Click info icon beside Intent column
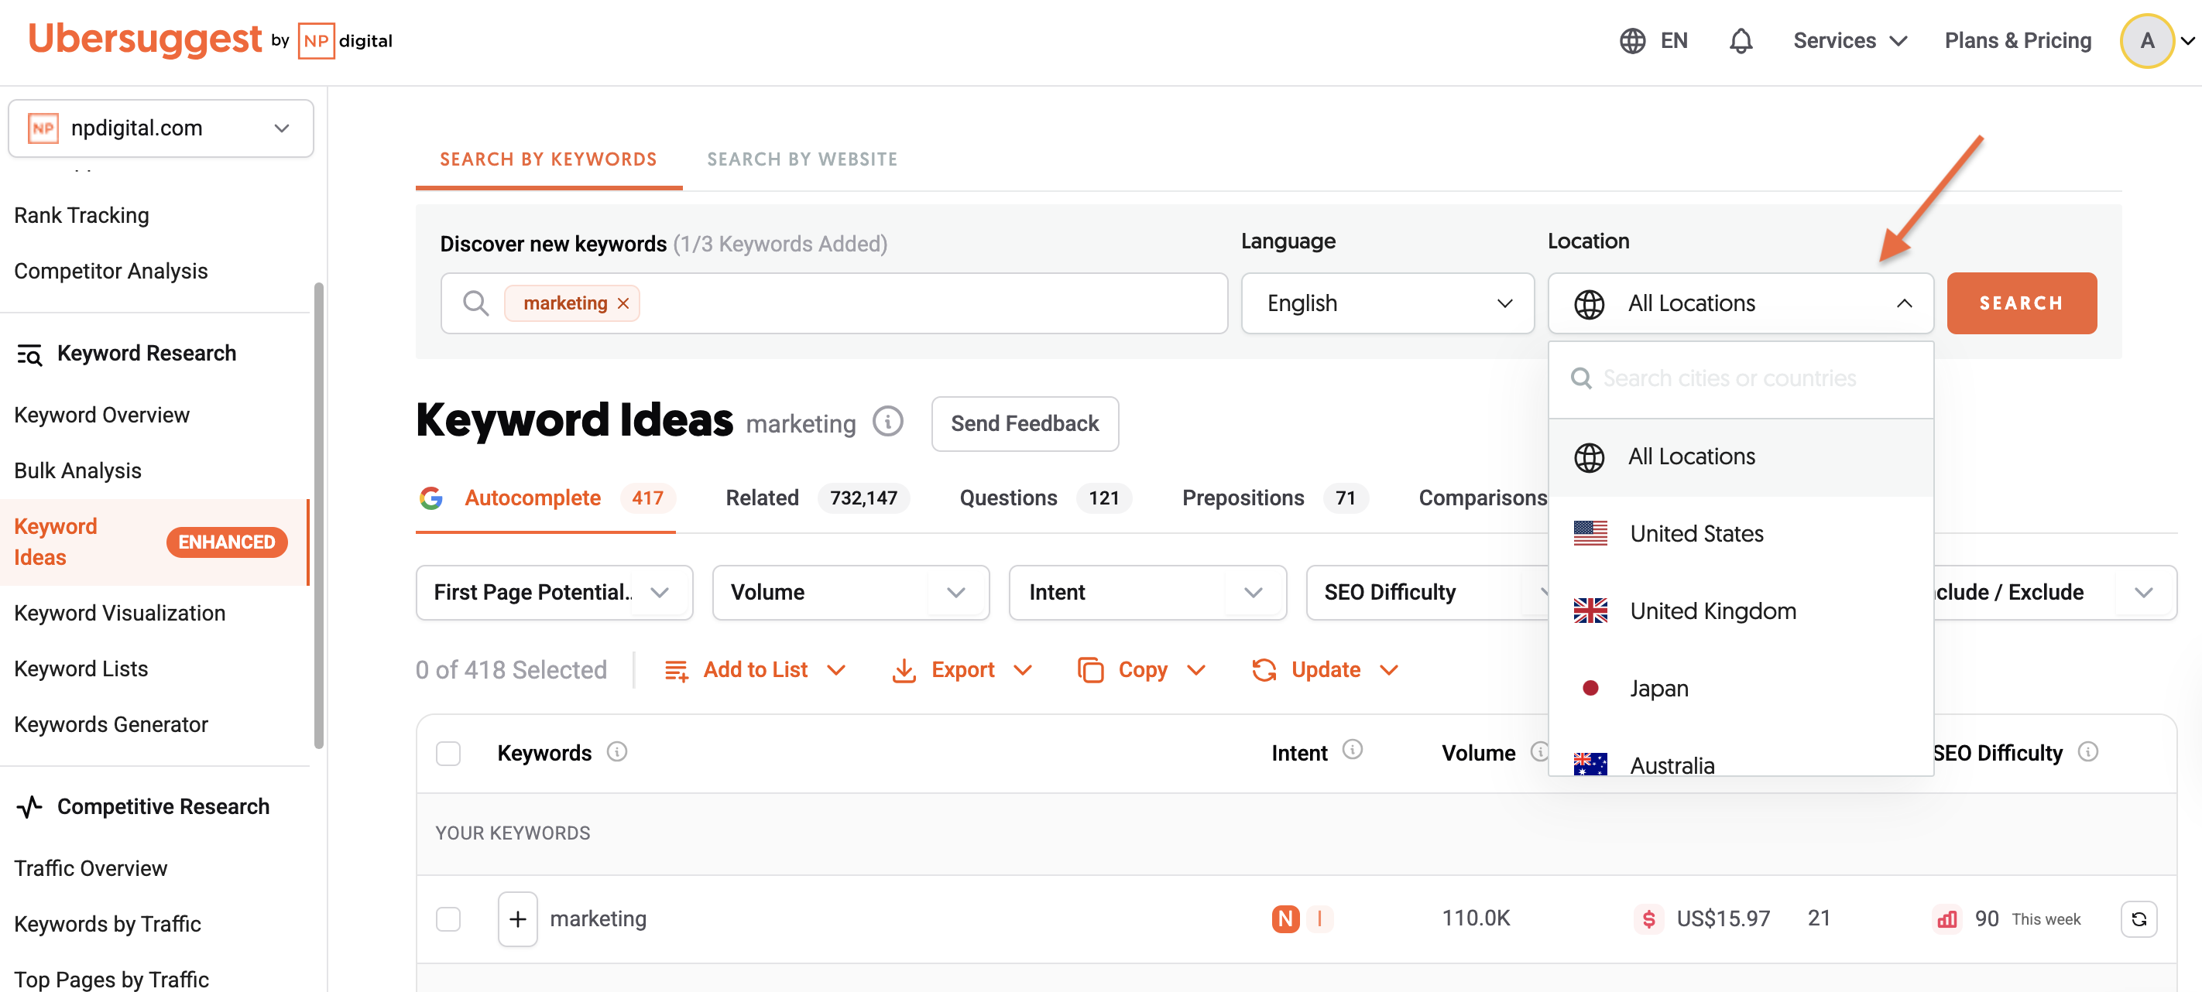The height and width of the screenshot is (992, 2202). pyautogui.click(x=1351, y=749)
